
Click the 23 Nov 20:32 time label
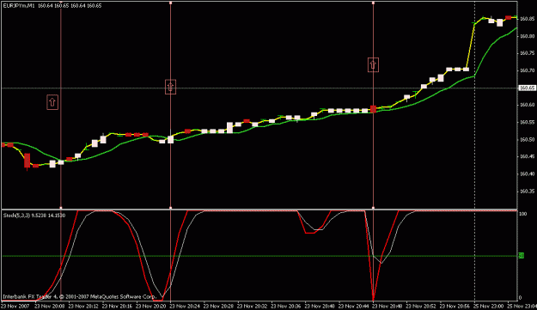tap(252, 306)
